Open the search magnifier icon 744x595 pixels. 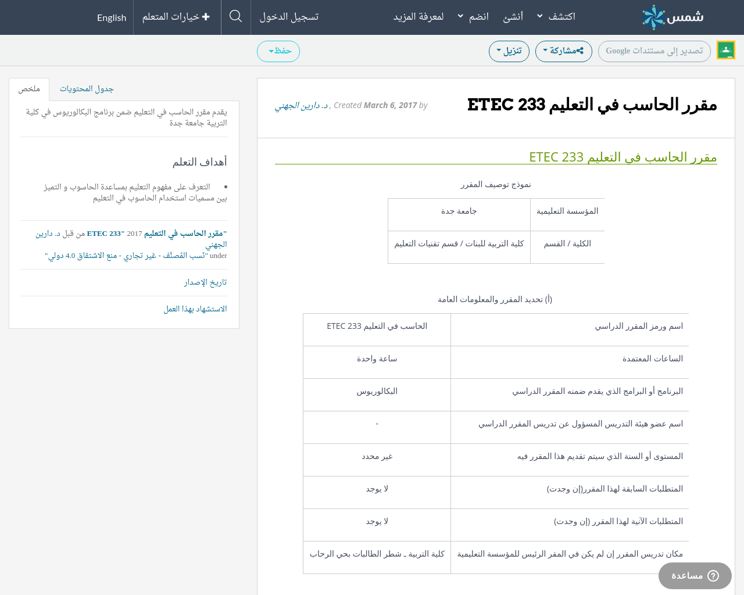[235, 16]
